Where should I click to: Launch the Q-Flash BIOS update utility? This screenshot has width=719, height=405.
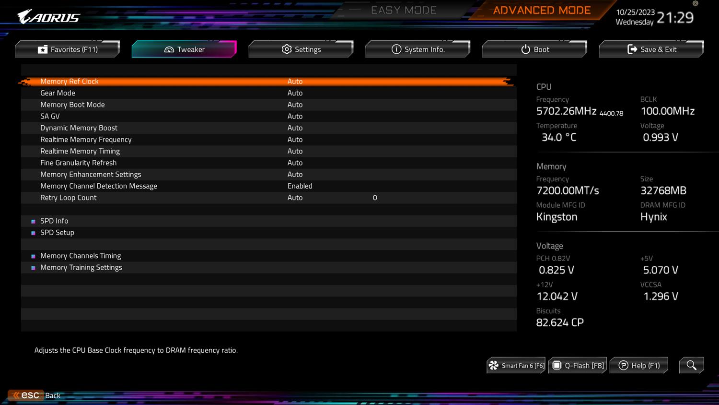pyautogui.click(x=578, y=366)
